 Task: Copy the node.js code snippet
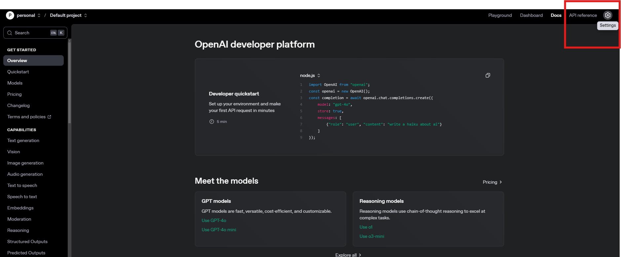pyautogui.click(x=488, y=75)
